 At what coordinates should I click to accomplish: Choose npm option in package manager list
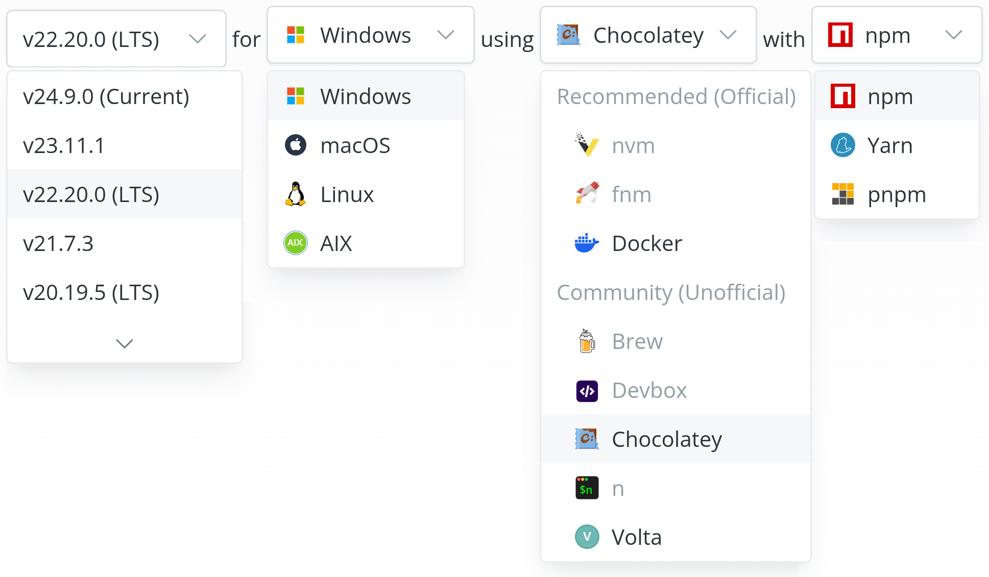[x=890, y=96]
